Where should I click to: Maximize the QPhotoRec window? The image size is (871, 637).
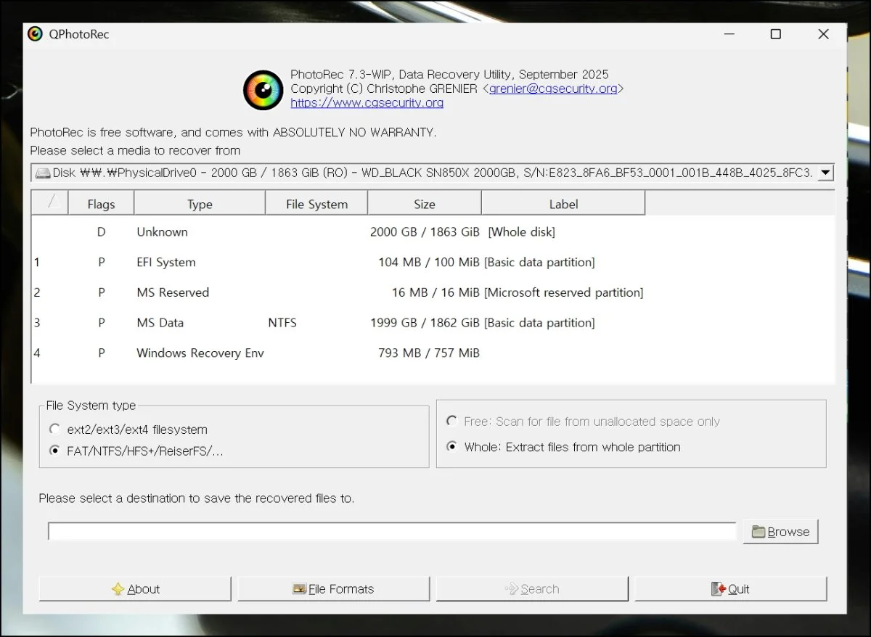click(x=776, y=34)
